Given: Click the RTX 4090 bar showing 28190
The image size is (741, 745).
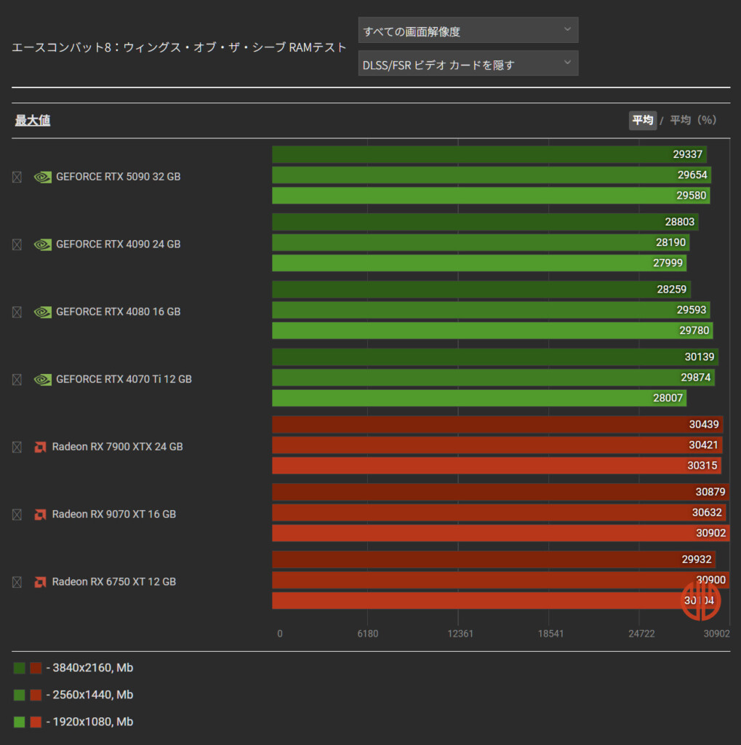Looking at the screenshot, I should [481, 242].
